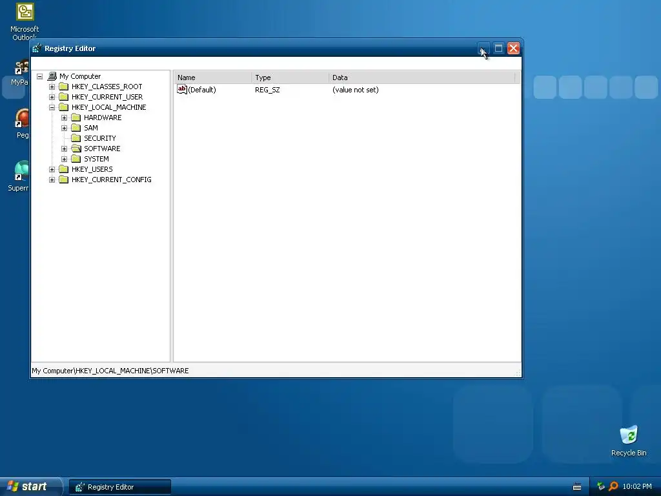Open Microsoft Outlook desktop icon
The width and height of the screenshot is (661, 496).
[x=25, y=22]
